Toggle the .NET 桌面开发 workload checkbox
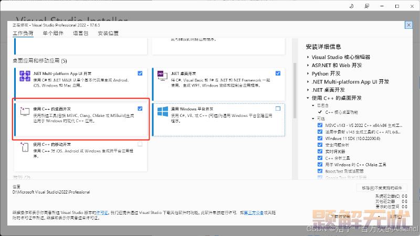420x236 pixels. point(278,73)
